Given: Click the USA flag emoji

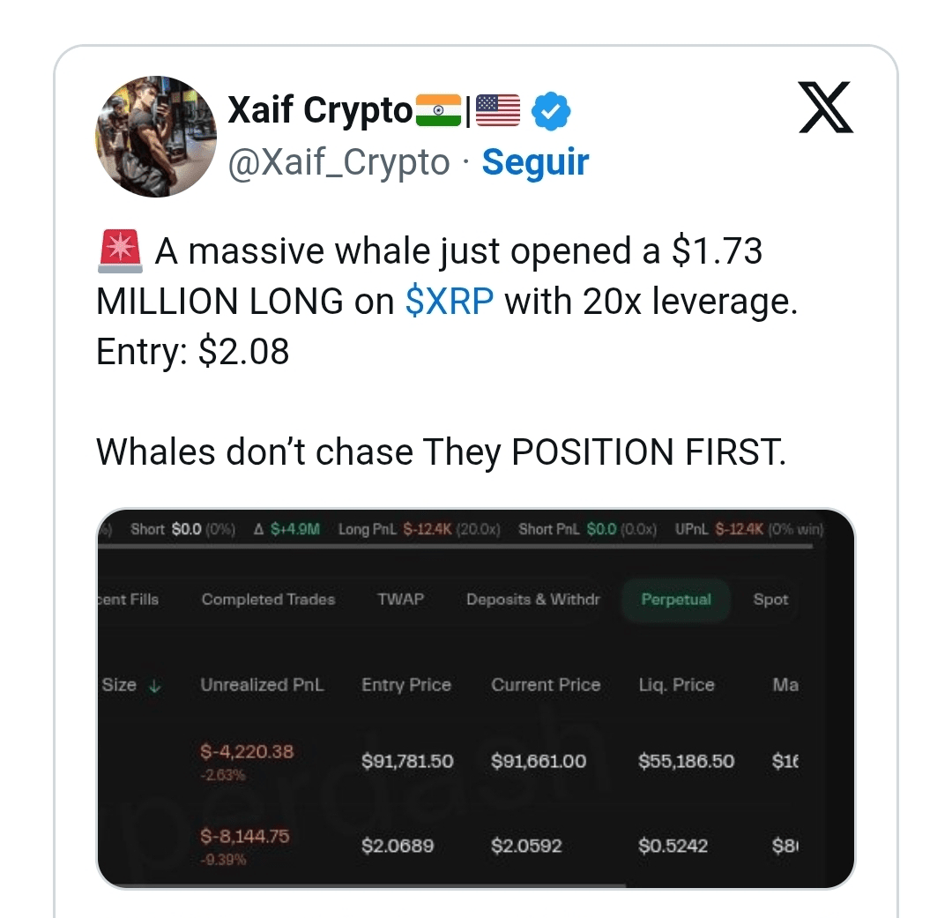Looking at the screenshot, I should coord(498,111).
